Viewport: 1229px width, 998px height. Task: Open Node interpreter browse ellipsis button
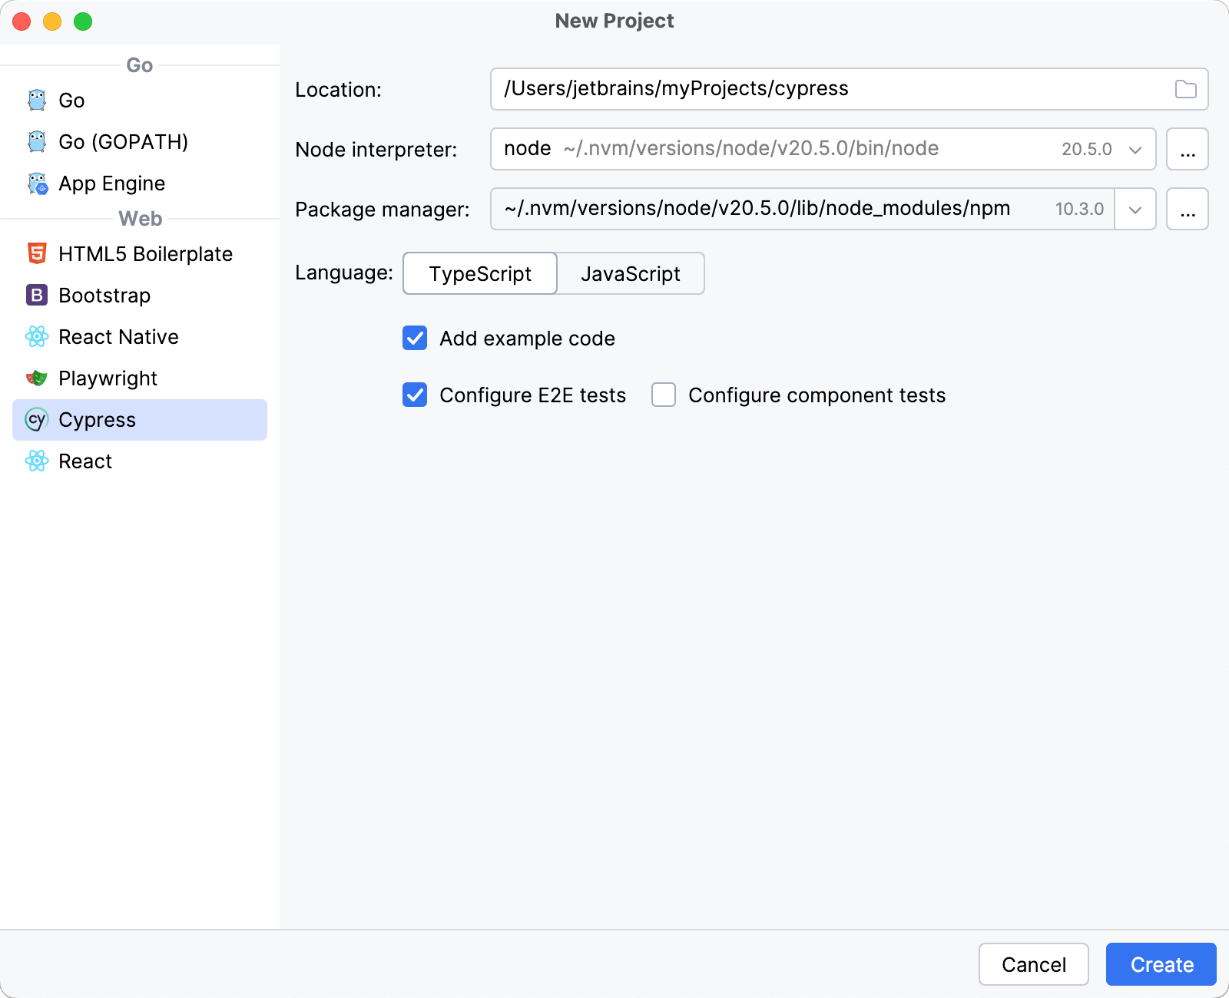click(x=1187, y=149)
